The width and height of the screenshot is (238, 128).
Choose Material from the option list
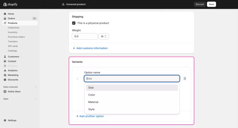coord(93,102)
